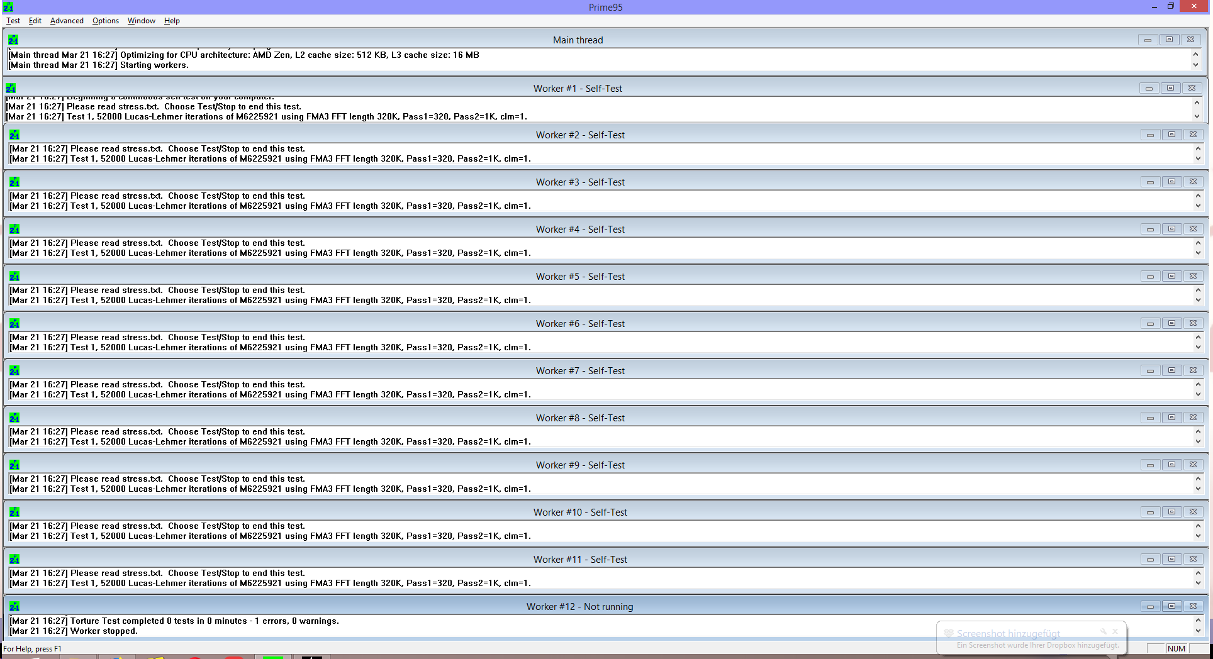This screenshot has width=1213, height=659.
Task: Restore down the Prime95 main window
Action: [1171, 6]
